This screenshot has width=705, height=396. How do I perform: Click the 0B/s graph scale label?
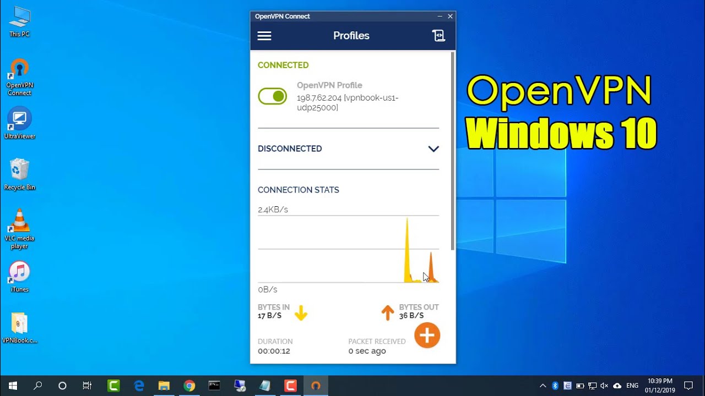tap(268, 289)
